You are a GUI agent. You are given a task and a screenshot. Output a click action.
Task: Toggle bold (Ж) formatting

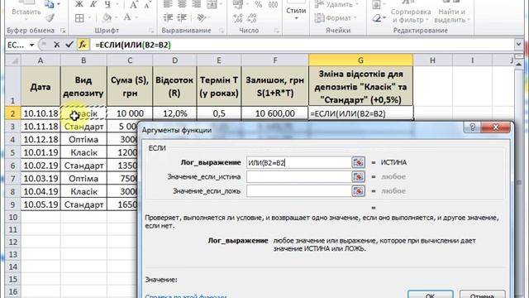point(79,4)
